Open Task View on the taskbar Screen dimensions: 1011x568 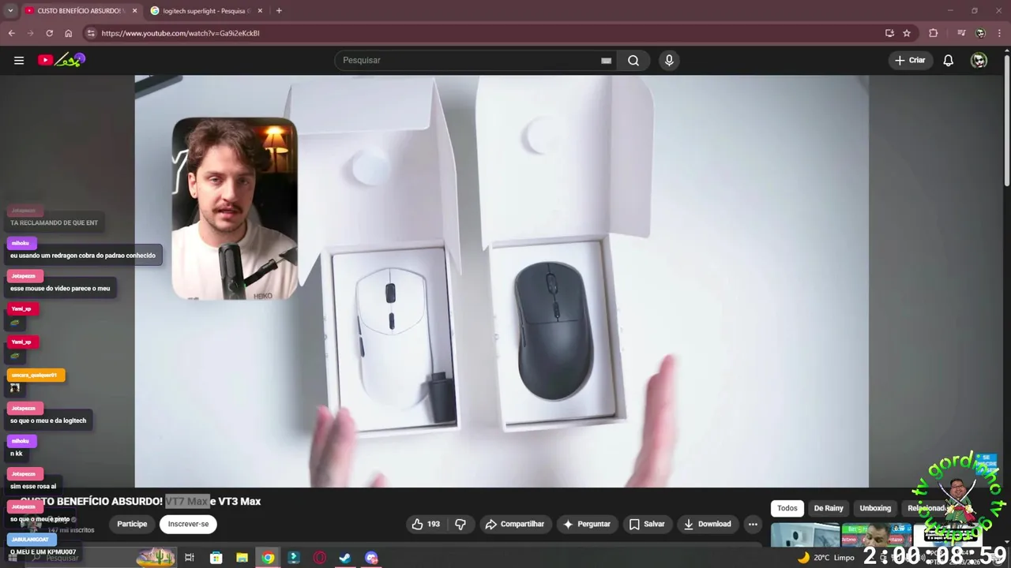point(190,558)
